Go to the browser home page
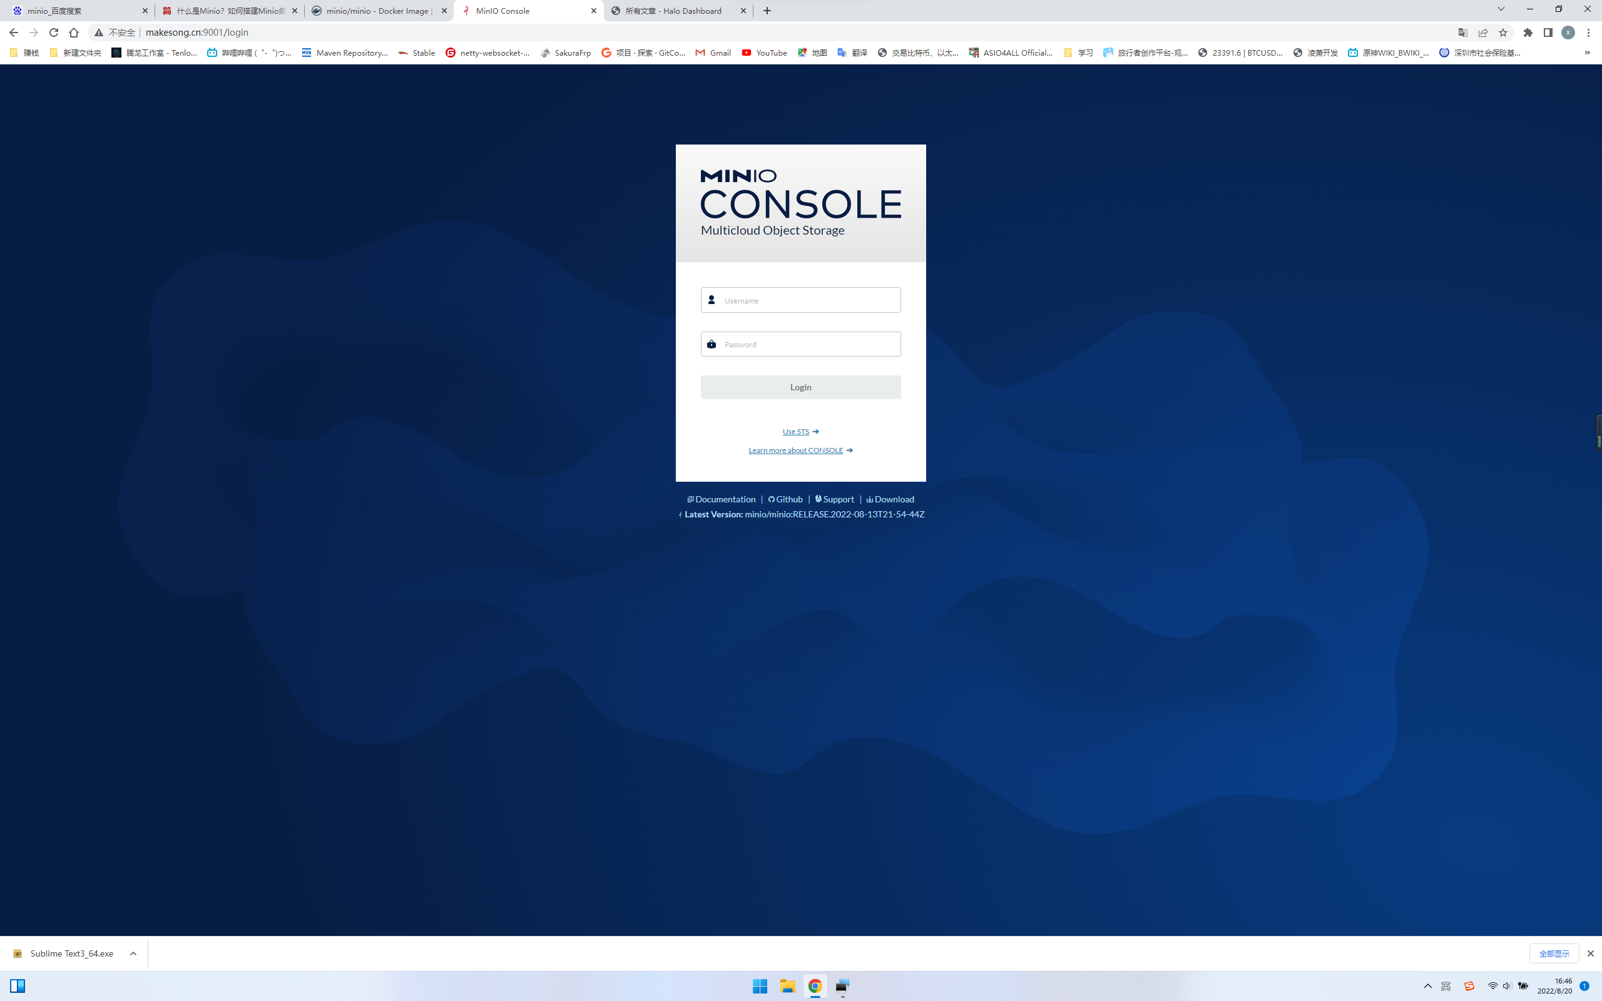Viewport: 1602px width, 1001px height. click(73, 33)
